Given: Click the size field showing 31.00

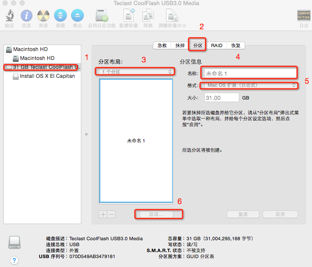Looking at the screenshot, I should (221, 98).
